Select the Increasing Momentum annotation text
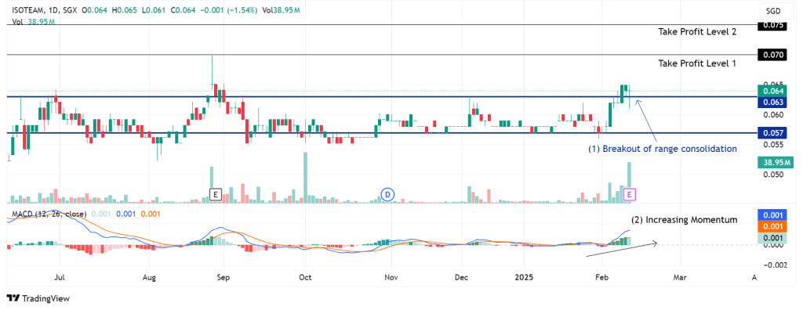The height and width of the screenshot is (310, 803). 684,220
